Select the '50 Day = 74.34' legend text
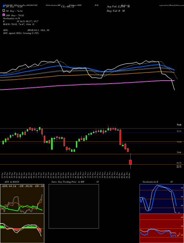 15,11
